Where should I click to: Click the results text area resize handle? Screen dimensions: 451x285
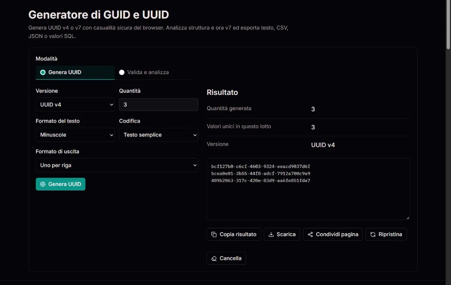coord(407,217)
